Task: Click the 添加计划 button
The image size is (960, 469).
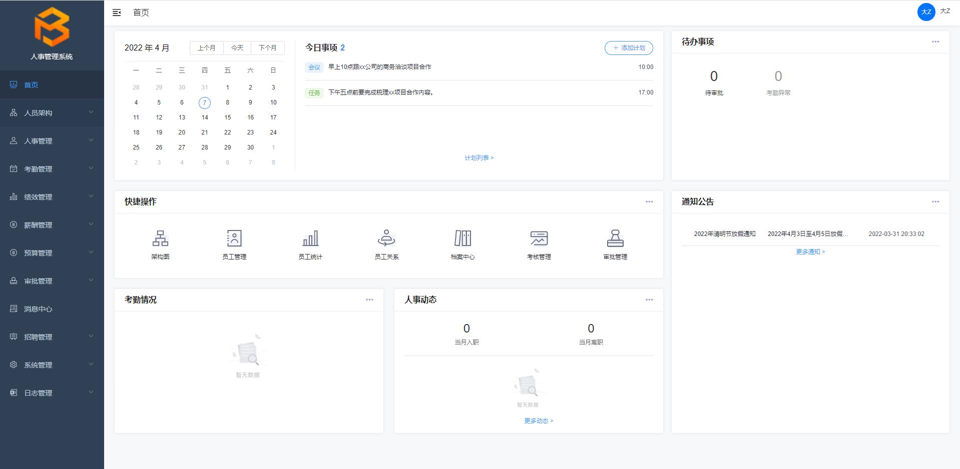Action: pos(629,48)
